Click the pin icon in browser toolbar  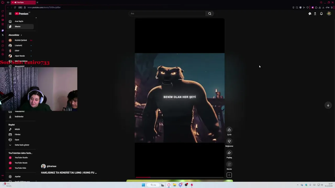click(293, 8)
